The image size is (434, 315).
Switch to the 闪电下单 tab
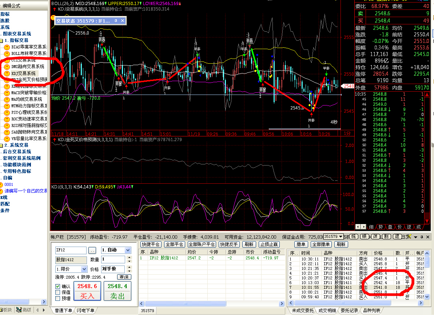tap(86, 311)
